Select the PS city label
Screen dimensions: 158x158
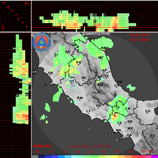(93, 39)
